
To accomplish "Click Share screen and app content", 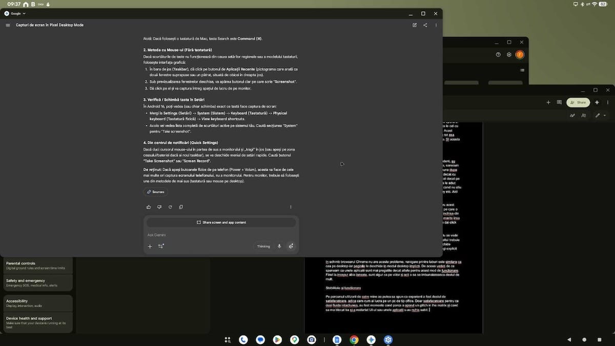I will 221,222.
